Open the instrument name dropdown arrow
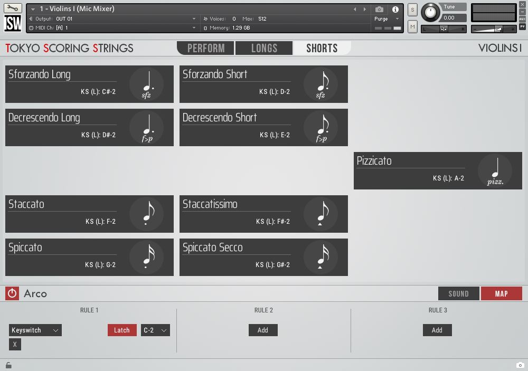The height and width of the screenshot is (371, 528). click(x=33, y=9)
